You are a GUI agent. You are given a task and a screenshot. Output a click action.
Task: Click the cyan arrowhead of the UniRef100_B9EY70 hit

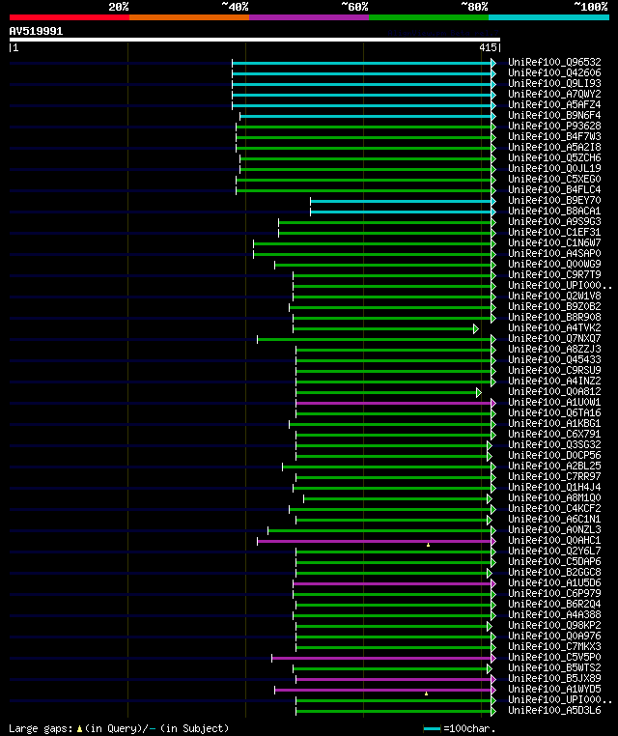pos(493,201)
